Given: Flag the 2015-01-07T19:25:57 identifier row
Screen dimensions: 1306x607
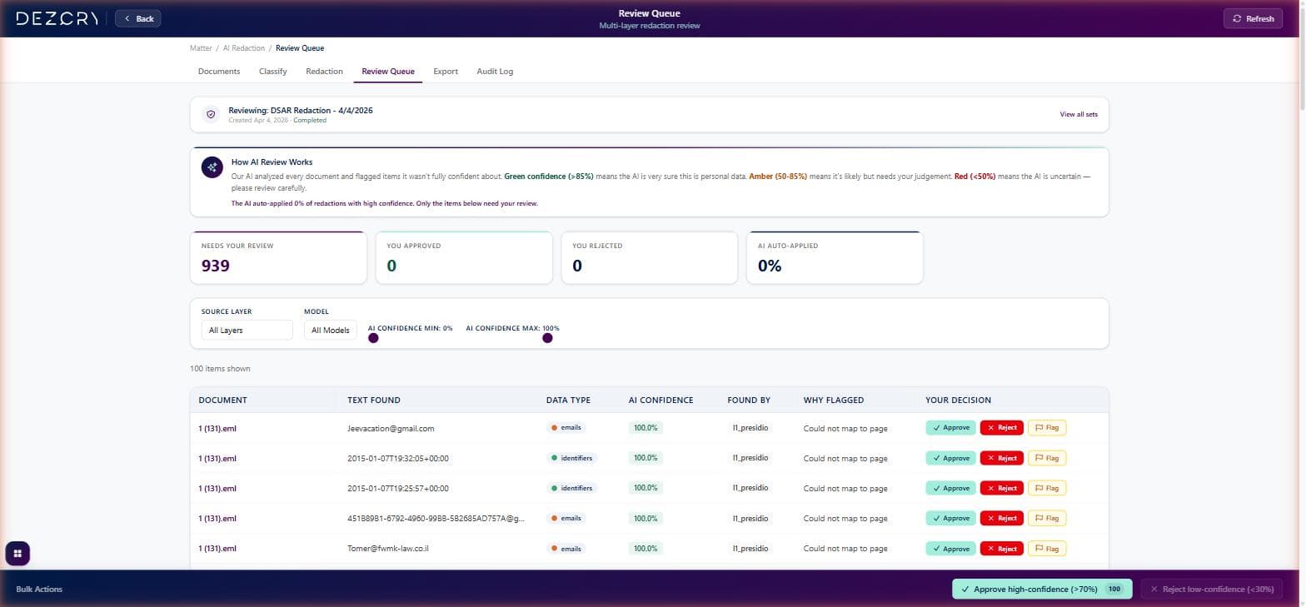Looking at the screenshot, I should coord(1047,488).
